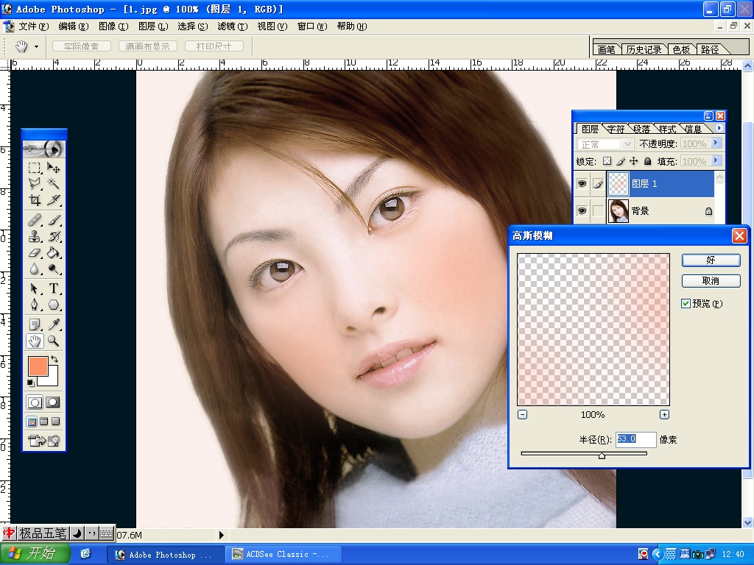This screenshot has width=754, height=565.
Task: Open Hand tool preset picker arrow
Action: point(37,46)
